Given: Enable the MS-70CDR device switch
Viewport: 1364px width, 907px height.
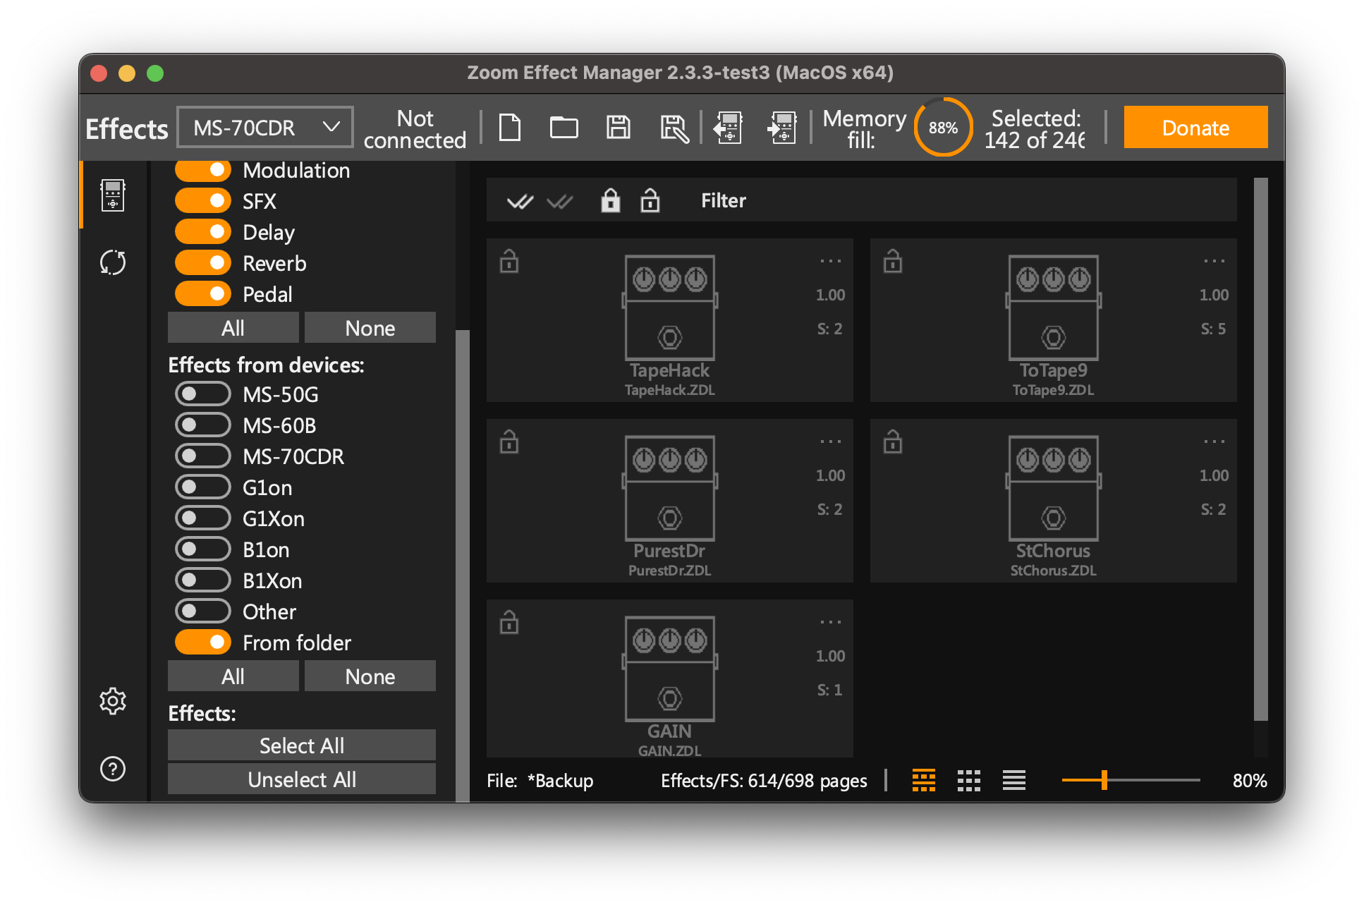Looking at the screenshot, I should click(203, 456).
